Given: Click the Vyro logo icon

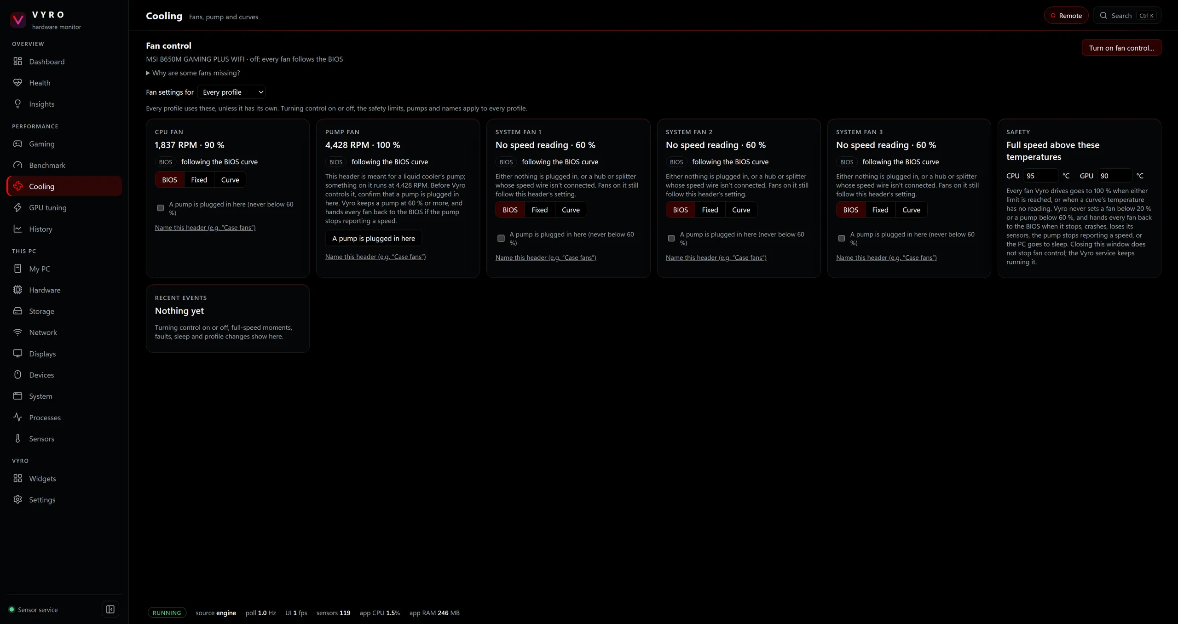Looking at the screenshot, I should click(18, 20).
